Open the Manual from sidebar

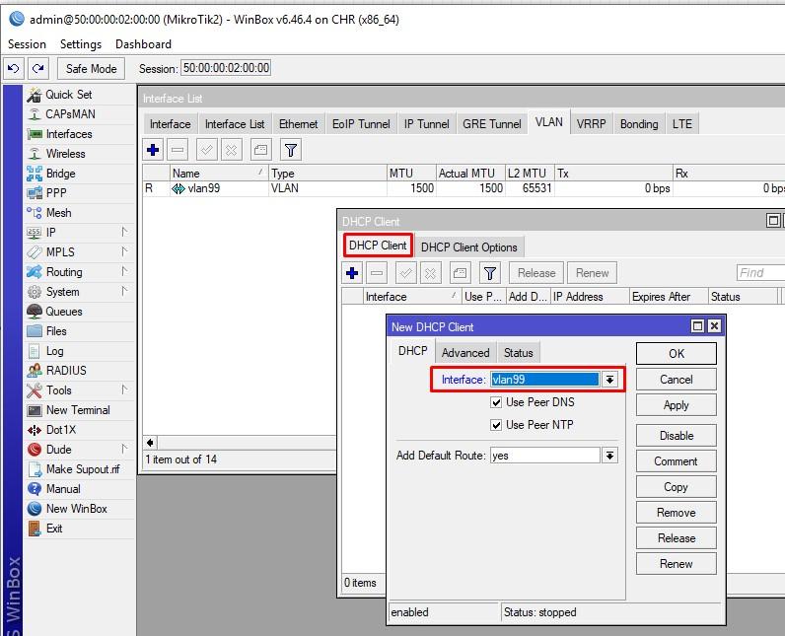[63, 489]
